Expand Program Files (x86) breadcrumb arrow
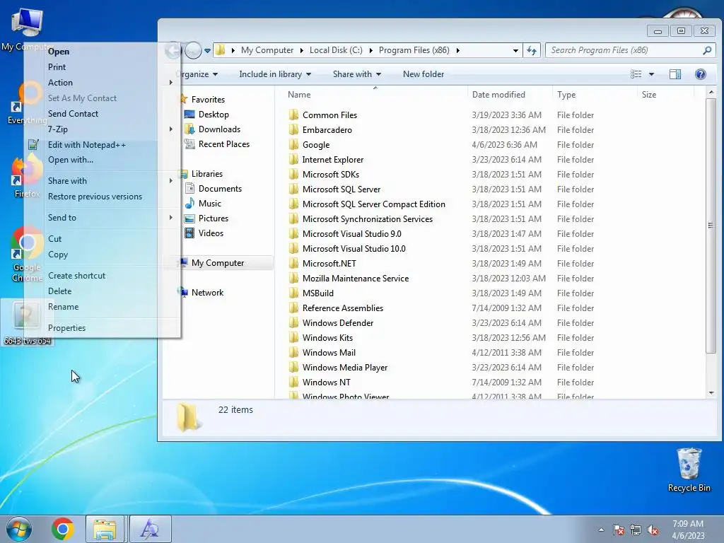Viewport: 724px width, 543px height. point(457,50)
